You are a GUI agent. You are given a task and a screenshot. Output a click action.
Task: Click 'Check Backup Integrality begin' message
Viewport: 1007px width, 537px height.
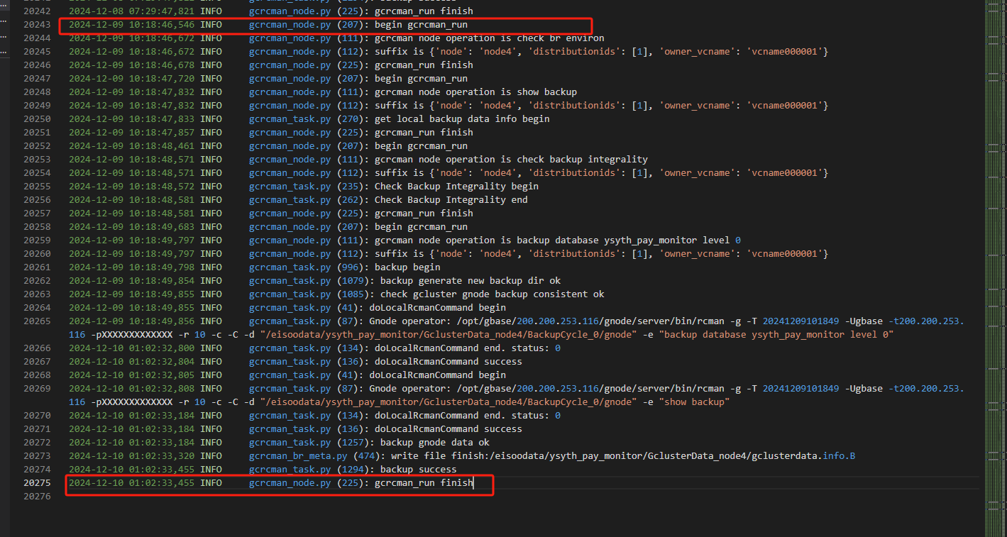pos(456,187)
